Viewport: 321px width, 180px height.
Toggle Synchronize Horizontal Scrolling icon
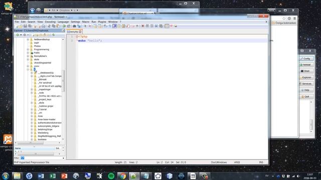[99, 26]
